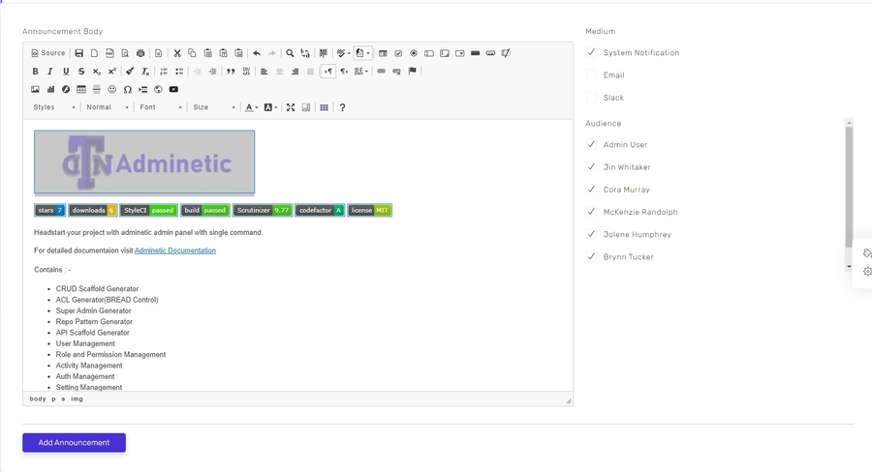Uncheck Admin User in Audience

(x=591, y=144)
